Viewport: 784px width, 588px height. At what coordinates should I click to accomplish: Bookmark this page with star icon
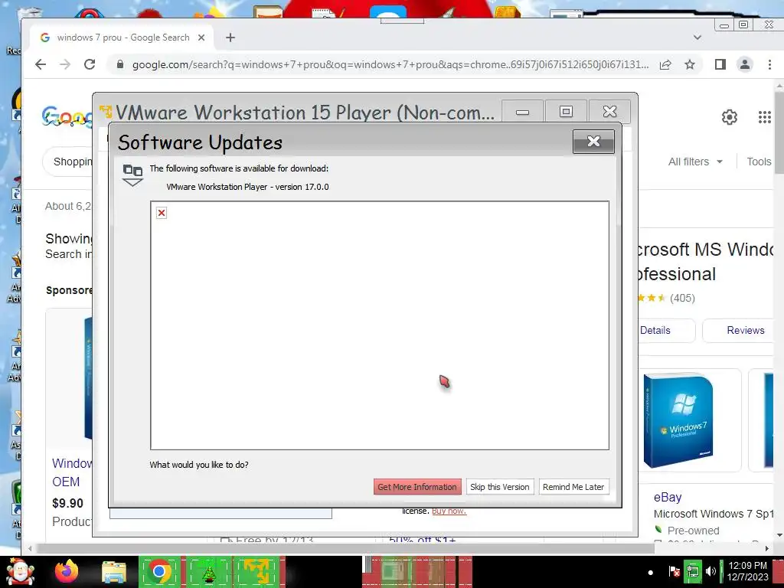690,64
